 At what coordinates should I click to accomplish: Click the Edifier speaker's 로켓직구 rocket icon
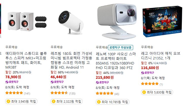(7, 82)
